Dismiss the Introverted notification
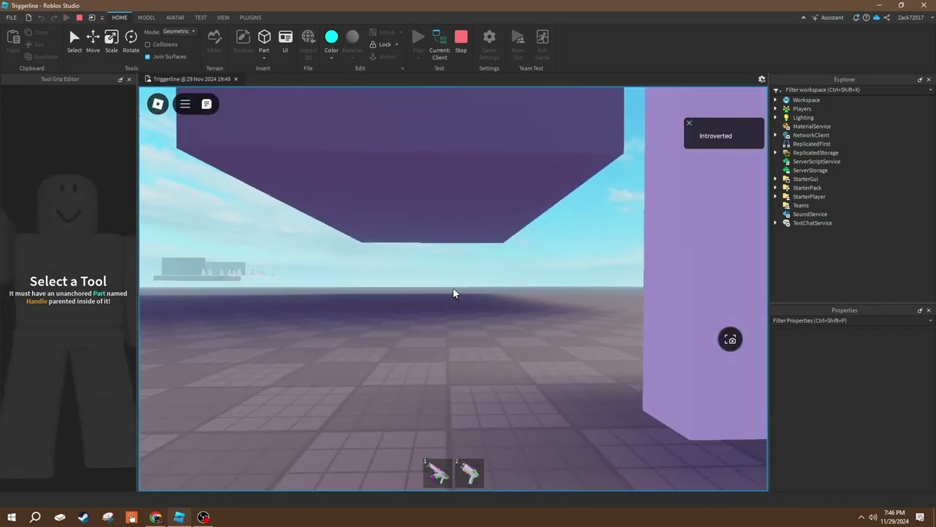The height and width of the screenshot is (527, 936). pos(689,123)
